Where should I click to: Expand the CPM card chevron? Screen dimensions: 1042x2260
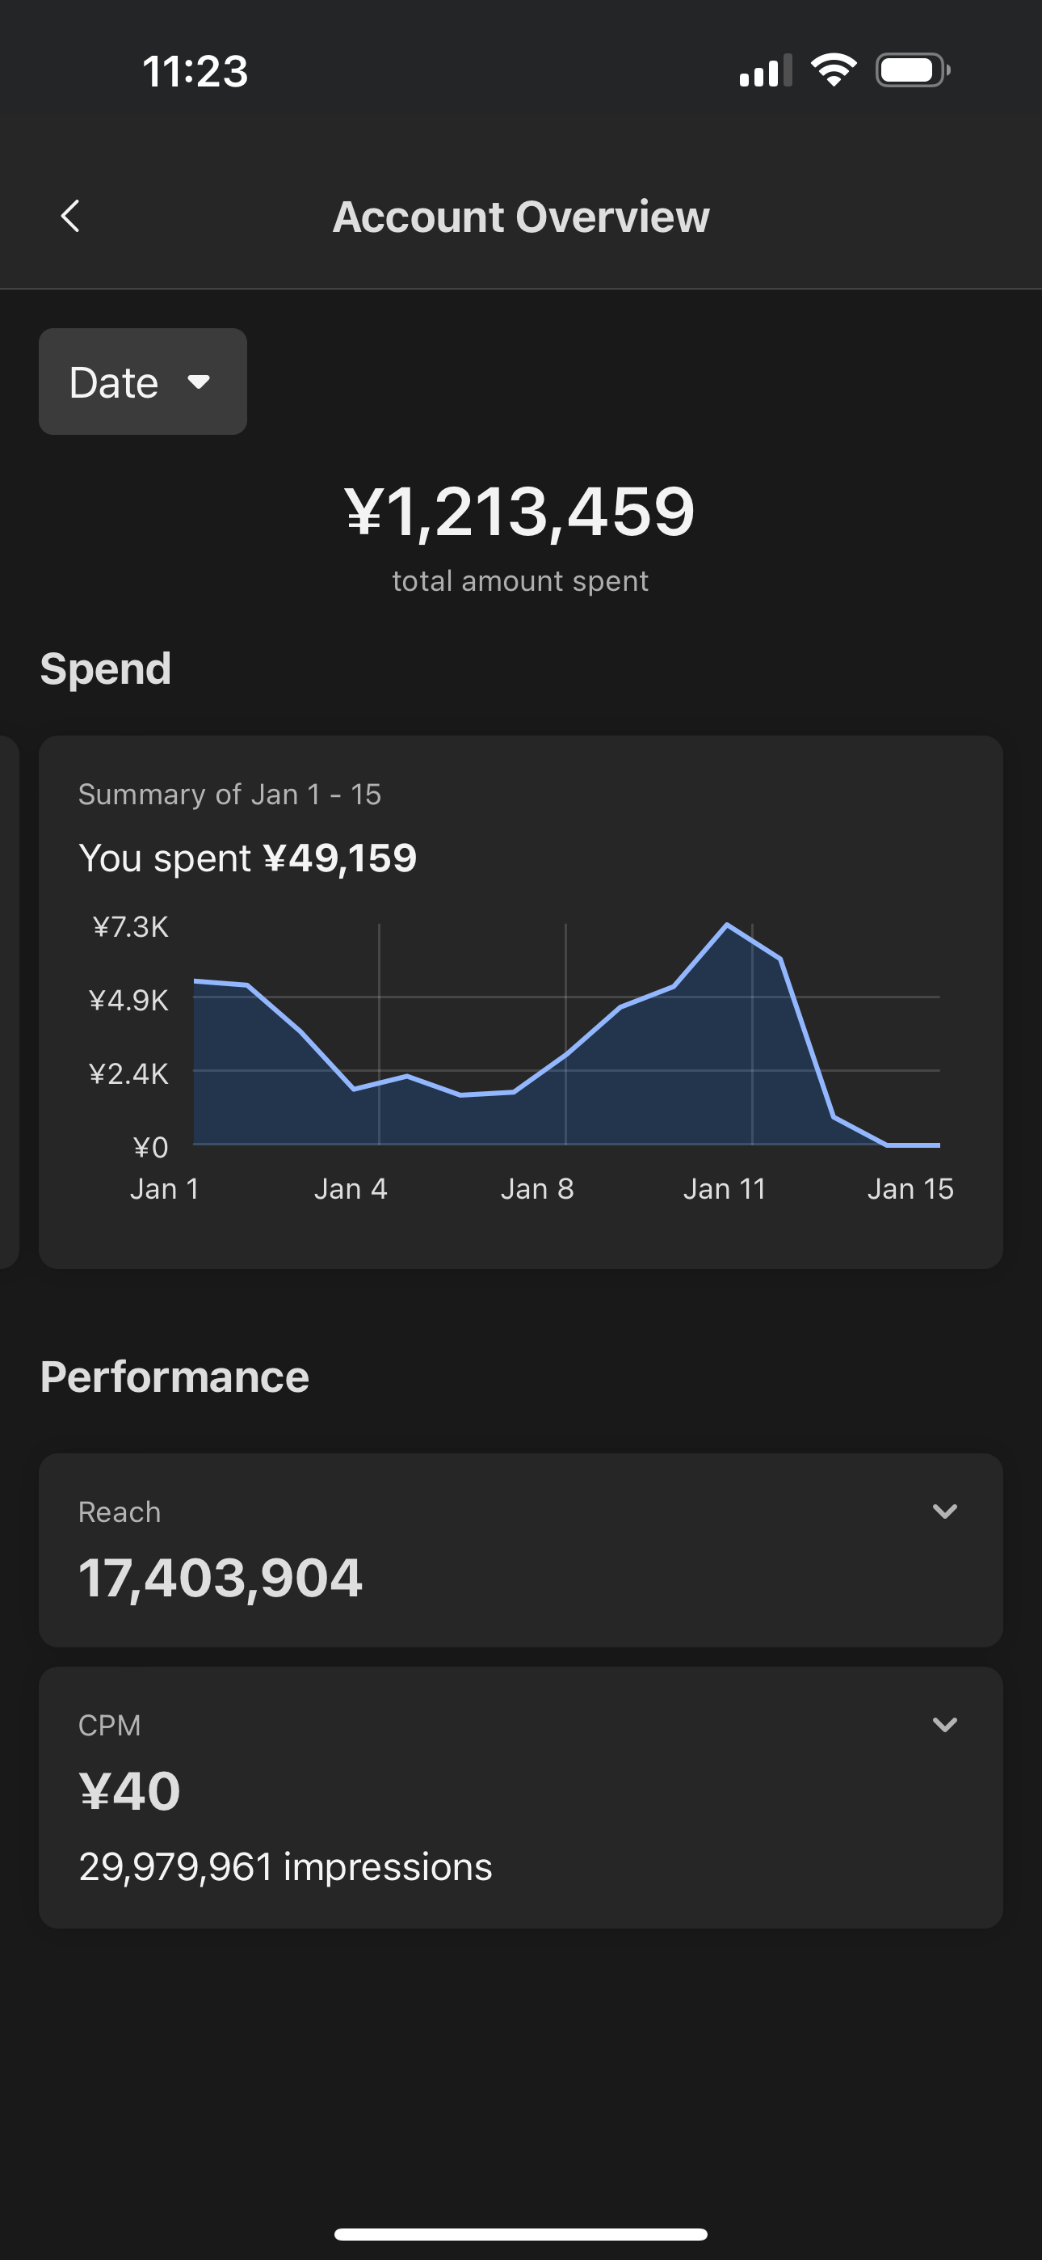943,1724
